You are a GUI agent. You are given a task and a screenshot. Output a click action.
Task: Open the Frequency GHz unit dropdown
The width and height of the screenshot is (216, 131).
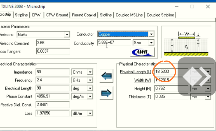pyautogui.click(x=90, y=81)
